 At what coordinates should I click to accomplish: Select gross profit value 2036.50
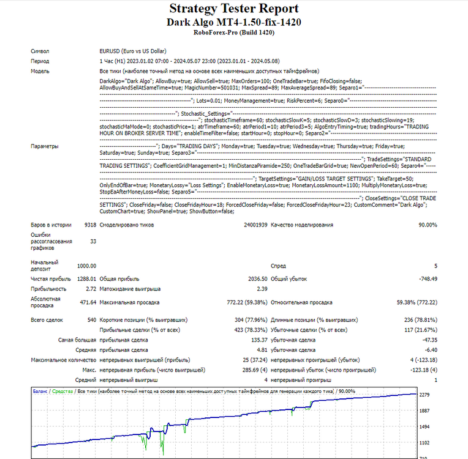tap(257, 279)
